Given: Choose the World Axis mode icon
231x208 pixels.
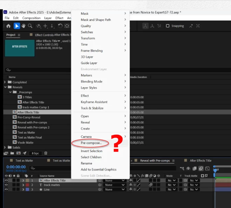Looking at the screenshot, I should (x=152, y=26).
